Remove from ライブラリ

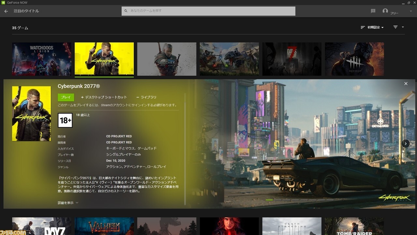[x=146, y=97]
